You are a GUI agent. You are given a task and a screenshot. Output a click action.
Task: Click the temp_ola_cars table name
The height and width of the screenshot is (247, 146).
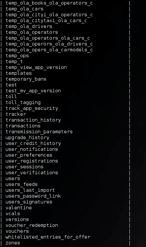point(24,9)
